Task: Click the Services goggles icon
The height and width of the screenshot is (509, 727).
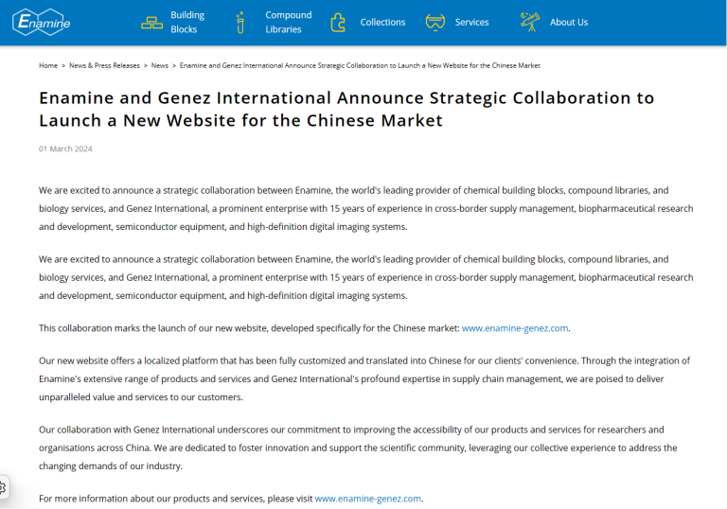Action: pos(434,22)
